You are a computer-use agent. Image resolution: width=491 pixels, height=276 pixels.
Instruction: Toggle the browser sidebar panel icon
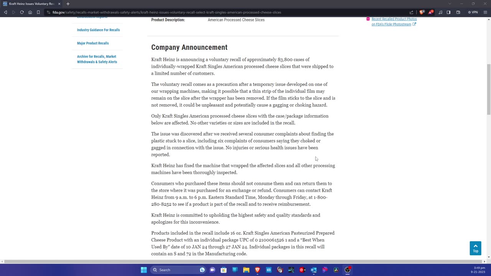point(448,12)
